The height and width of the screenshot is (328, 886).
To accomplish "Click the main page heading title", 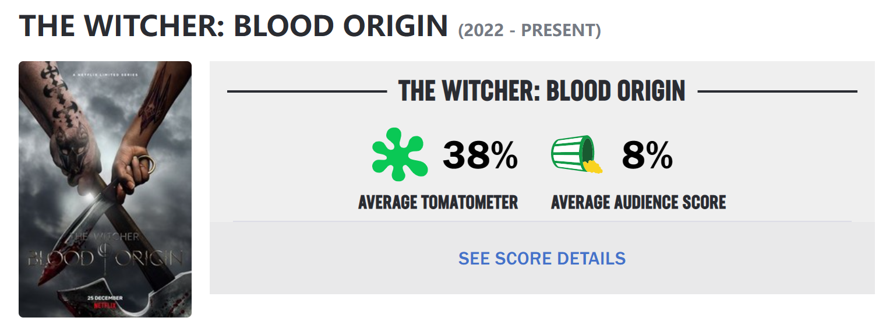I will [x=234, y=26].
